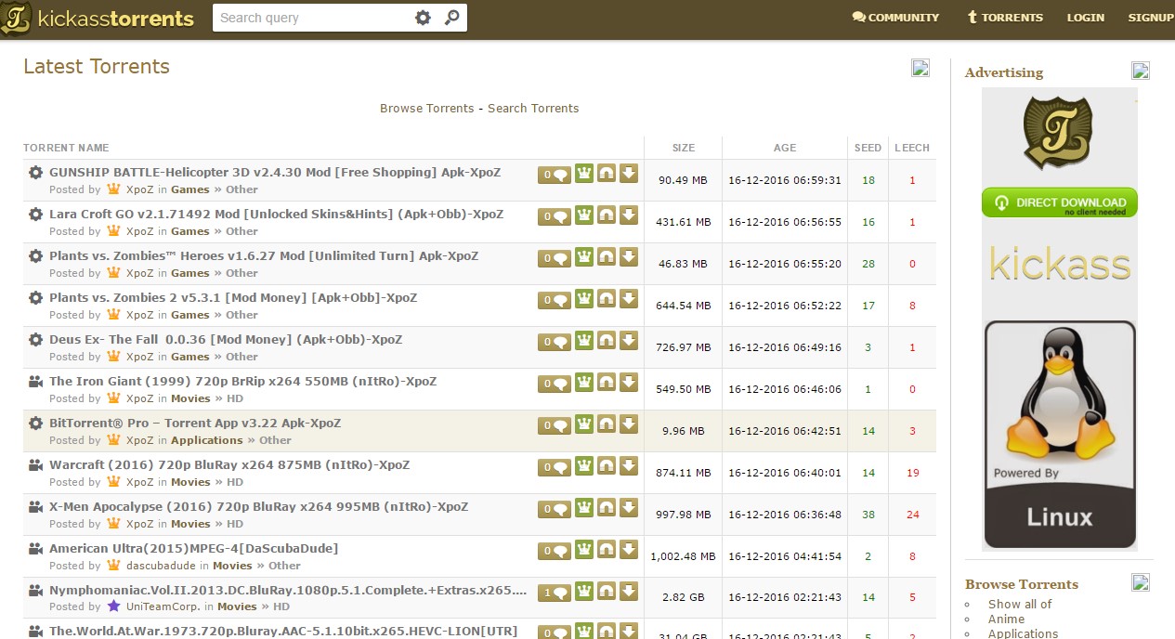Open comments for GUNSHIP BATTLE torrent
This screenshot has width=1175, height=639.
[x=555, y=174]
